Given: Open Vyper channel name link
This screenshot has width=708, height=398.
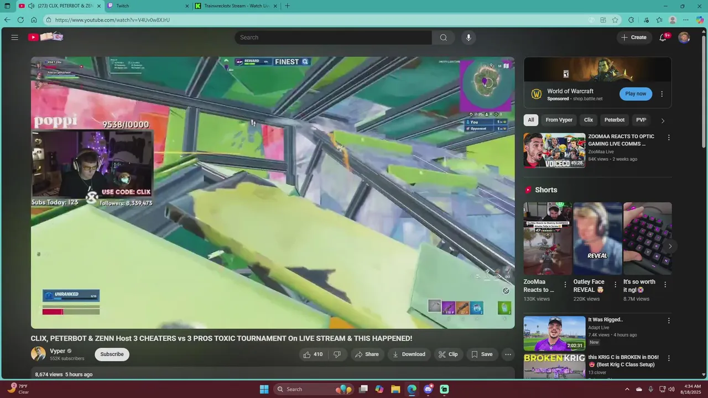Looking at the screenshot, I should (x=58, y=351).
